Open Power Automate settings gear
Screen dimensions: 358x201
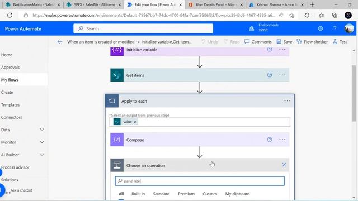coord(321,28)
